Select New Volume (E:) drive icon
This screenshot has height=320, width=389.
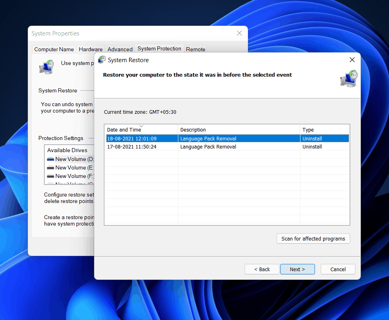point(51,168)
